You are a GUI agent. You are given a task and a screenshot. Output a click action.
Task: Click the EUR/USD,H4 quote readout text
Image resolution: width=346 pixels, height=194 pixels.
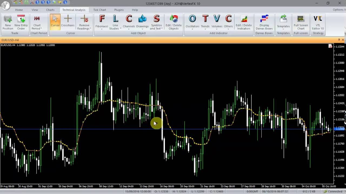[28, 45]
